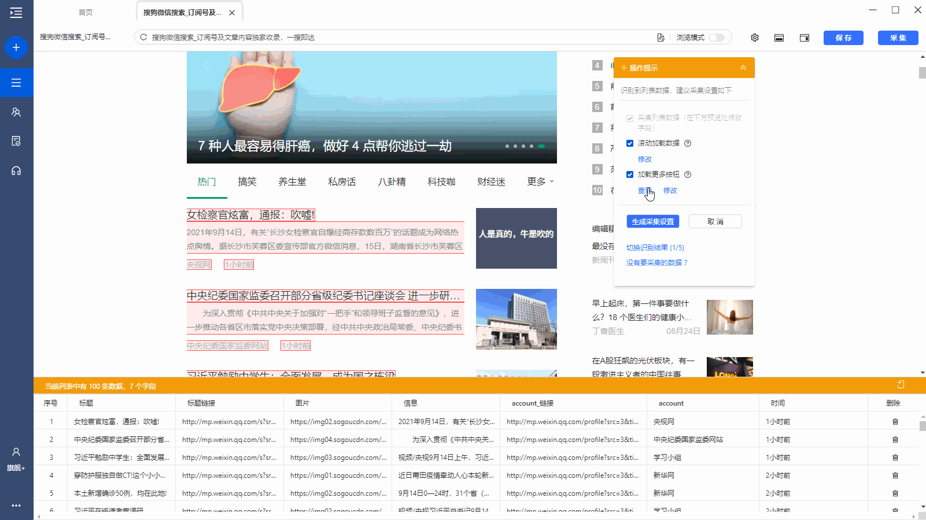The height and width of the screenshot is (520, 926).
Task: Click the 切换识别结果 (1/5) link
Action: (655, 248)
